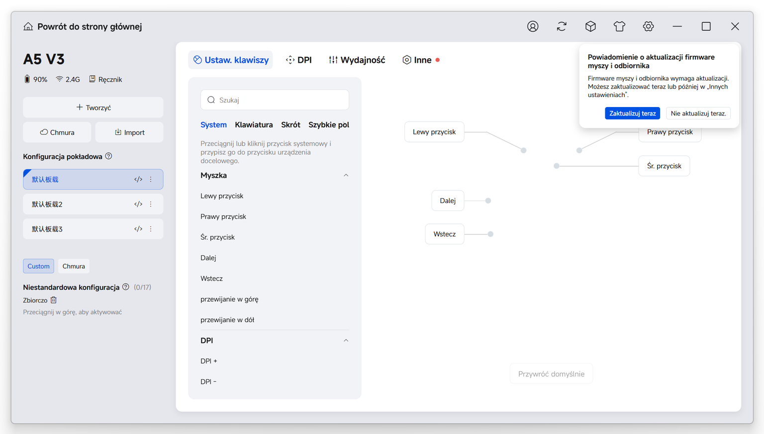Collapse the Myszka section

[x=346, y=175]
